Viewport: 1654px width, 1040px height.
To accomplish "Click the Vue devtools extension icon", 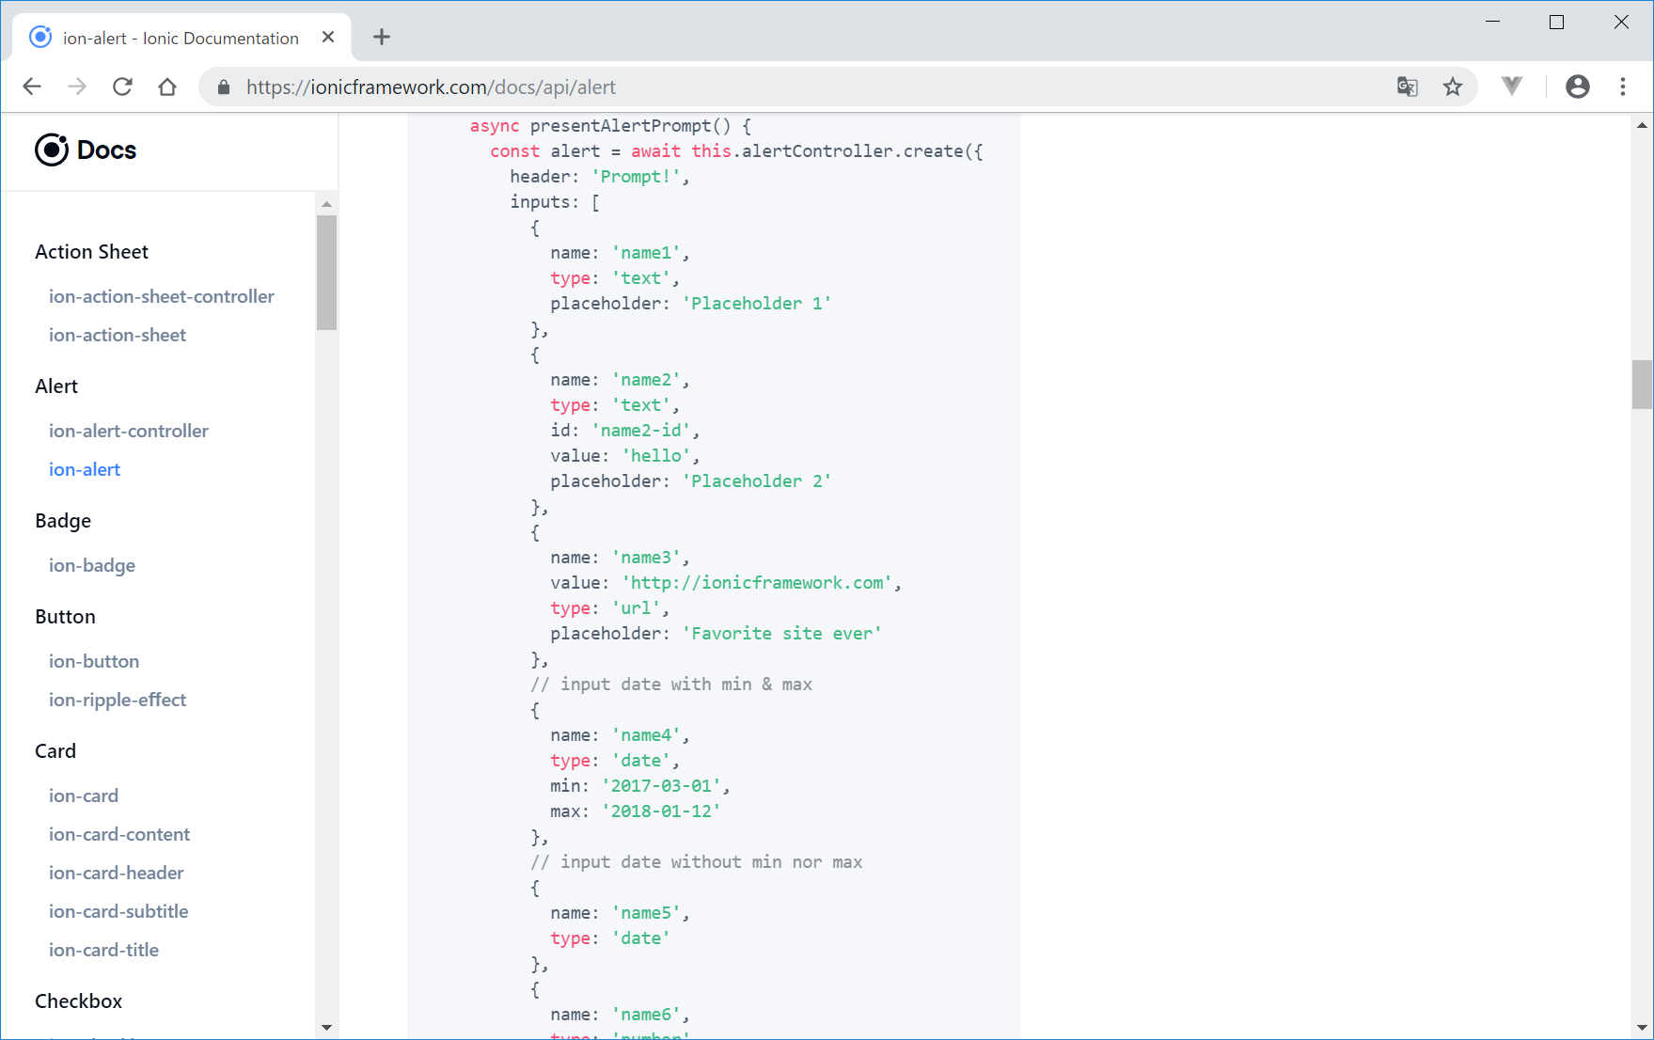I will (1511, 87).
